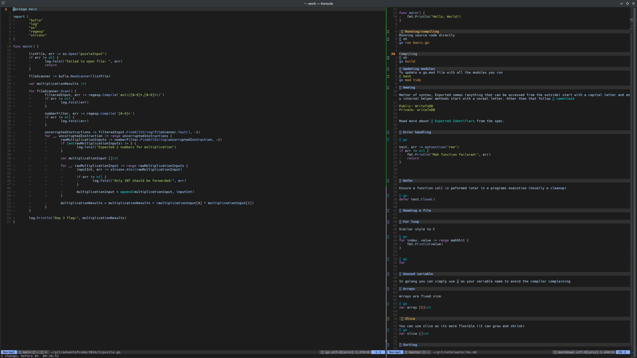This screenshot has height=358, width=637.
Task: Click the right pane Normal mode indicator
Action: pyautogui.click(x=395, y=352)
